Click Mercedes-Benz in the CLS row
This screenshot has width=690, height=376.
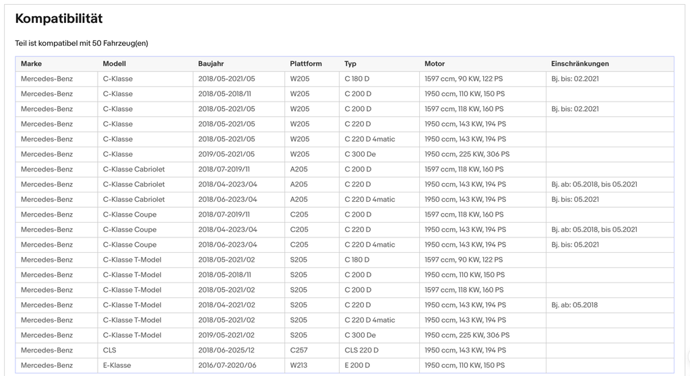46,350
